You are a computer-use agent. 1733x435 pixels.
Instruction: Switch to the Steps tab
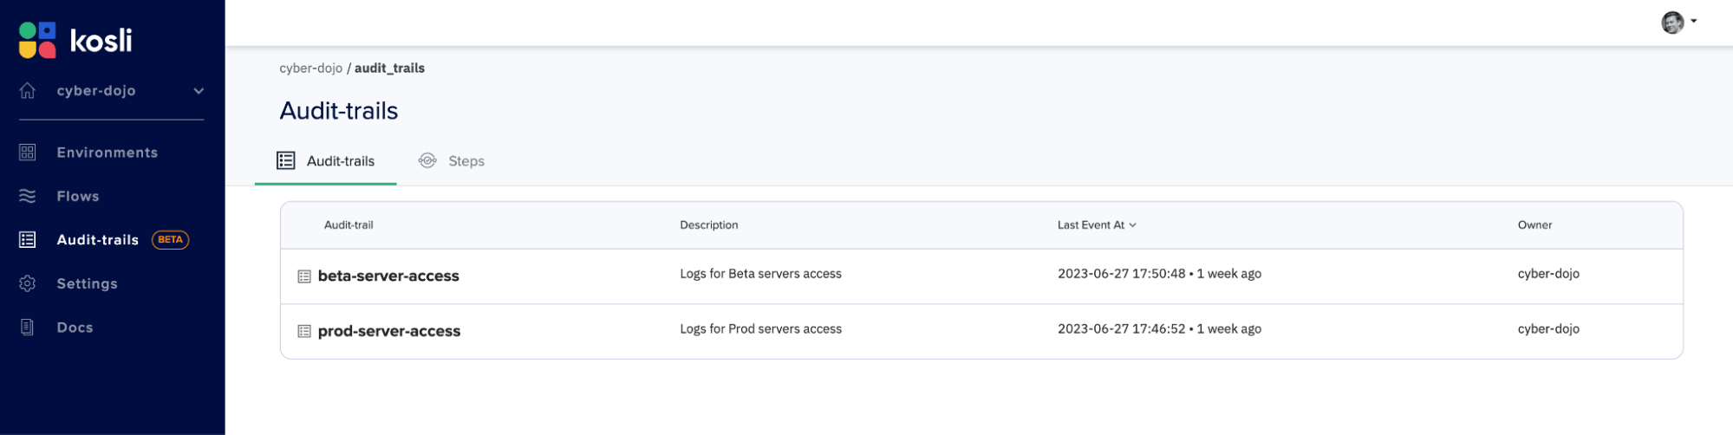coord(452,161)
